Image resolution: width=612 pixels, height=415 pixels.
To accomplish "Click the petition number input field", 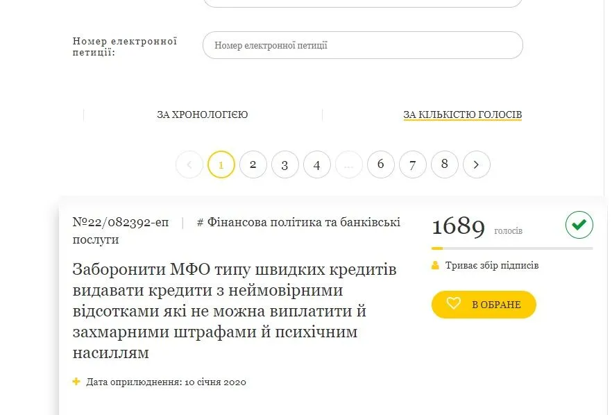I will (x=362, y=45).
